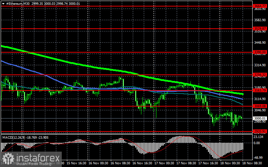Select the 3256.32 red price label
The height and width of the screenshot is (167, 268).
[260, 75]
